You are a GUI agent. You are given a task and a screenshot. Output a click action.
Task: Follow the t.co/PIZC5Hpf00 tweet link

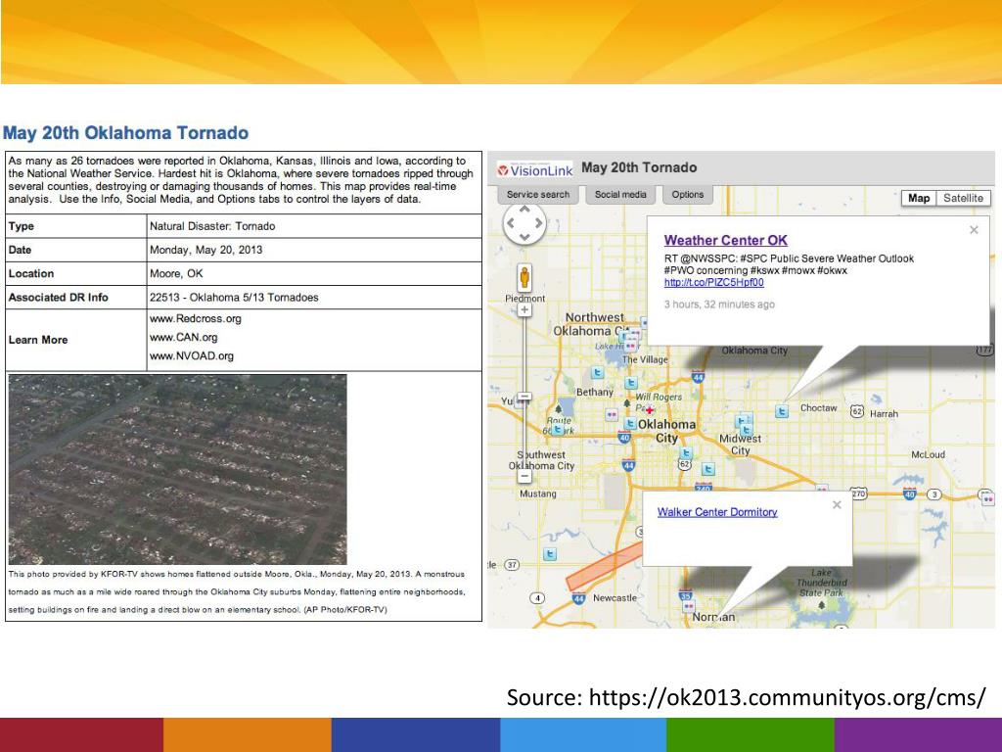713,283
